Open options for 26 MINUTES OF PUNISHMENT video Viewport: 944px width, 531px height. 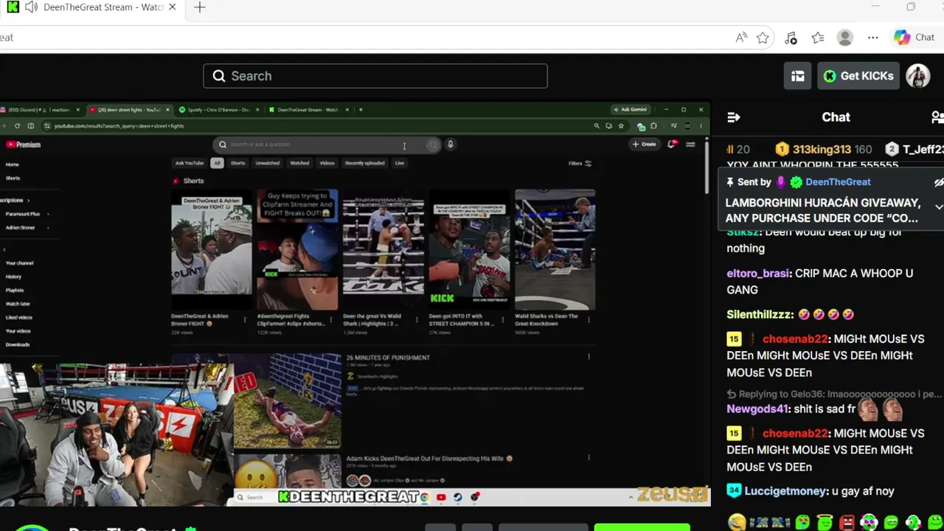[x=589, y=357]
